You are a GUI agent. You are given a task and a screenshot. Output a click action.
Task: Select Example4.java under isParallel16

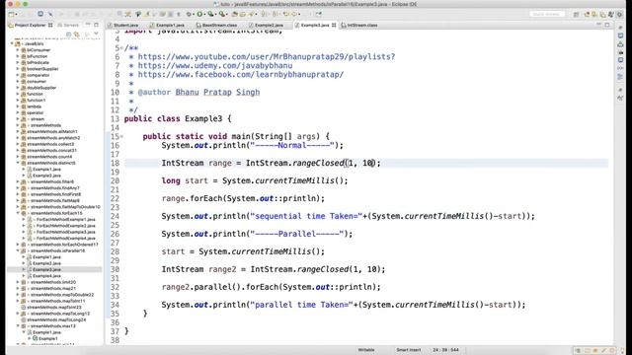pos(46,276)
